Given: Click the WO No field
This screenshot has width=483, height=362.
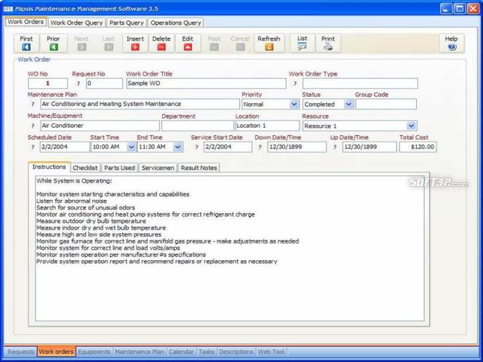Looking at the screenshot, I should click(x=48, y=84).
